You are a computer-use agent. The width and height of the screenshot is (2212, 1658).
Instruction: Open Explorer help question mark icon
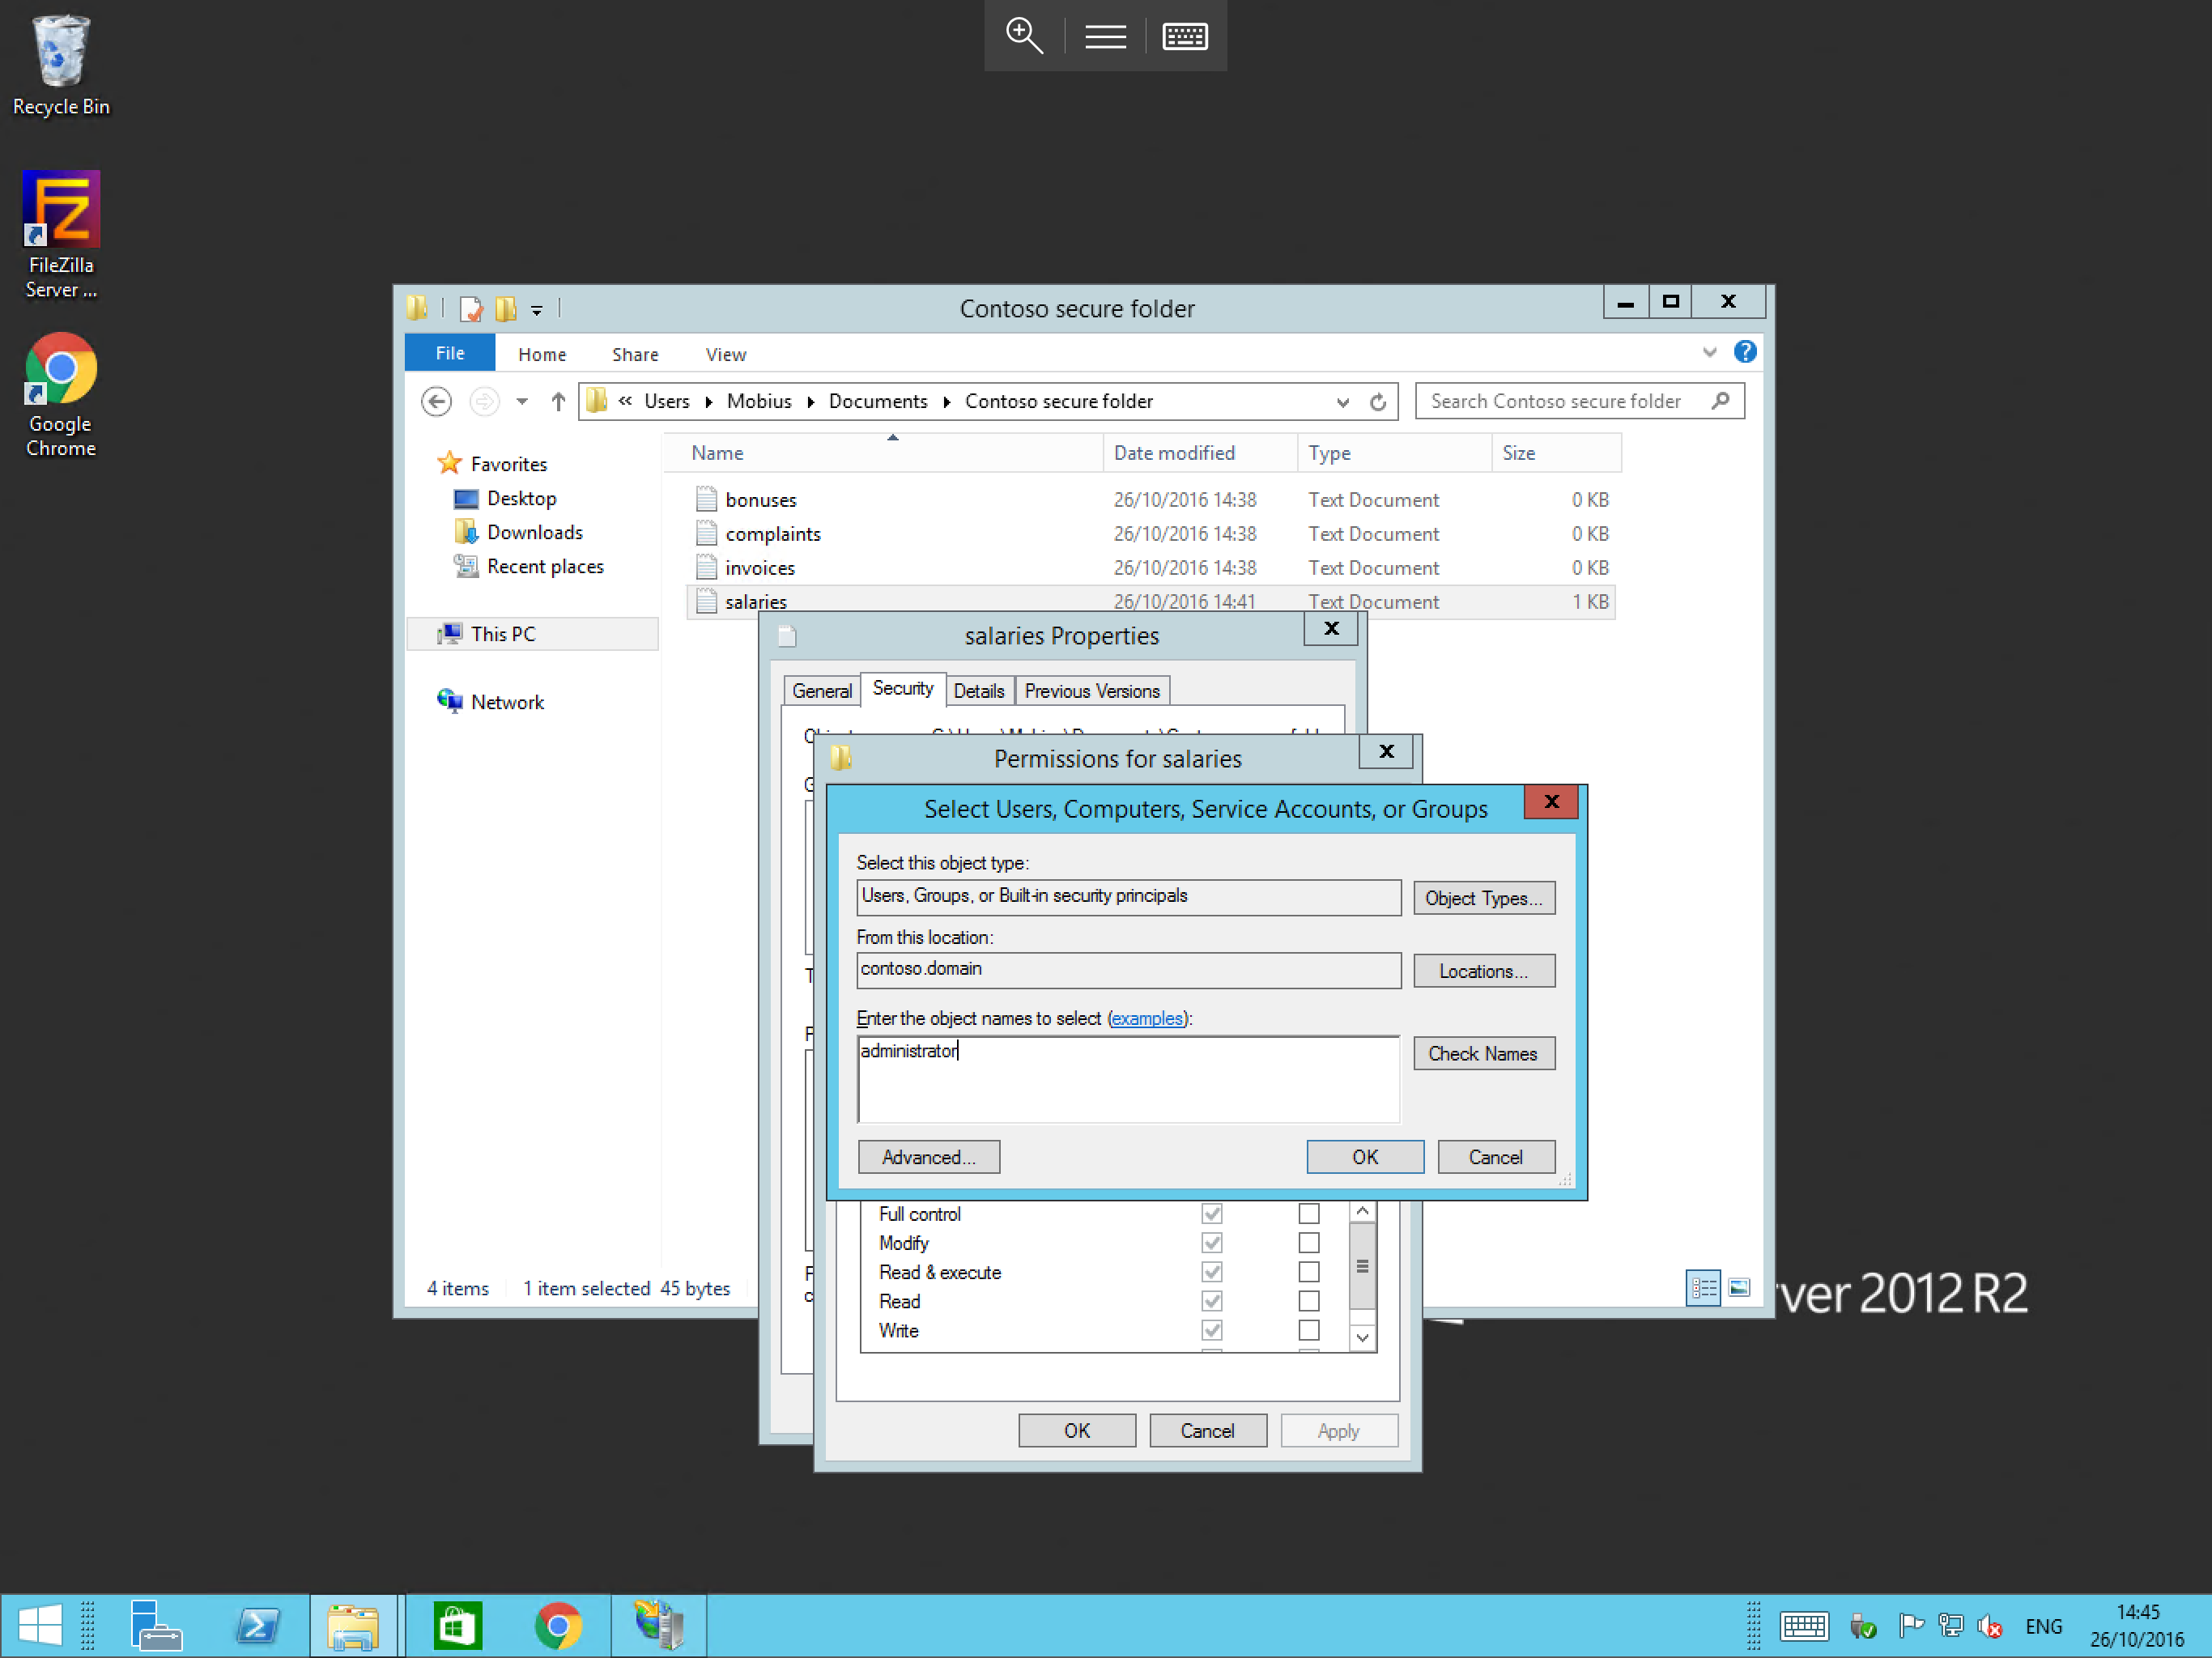1744,352
